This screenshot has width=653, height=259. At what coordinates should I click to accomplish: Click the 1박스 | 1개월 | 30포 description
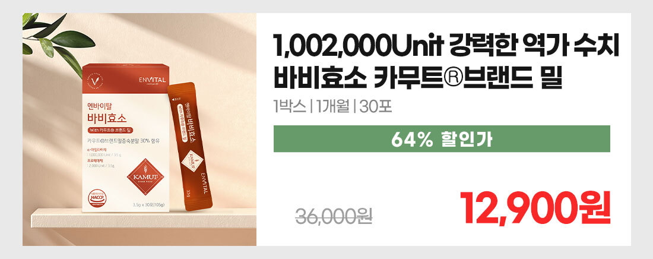click(x=333, y=107)
